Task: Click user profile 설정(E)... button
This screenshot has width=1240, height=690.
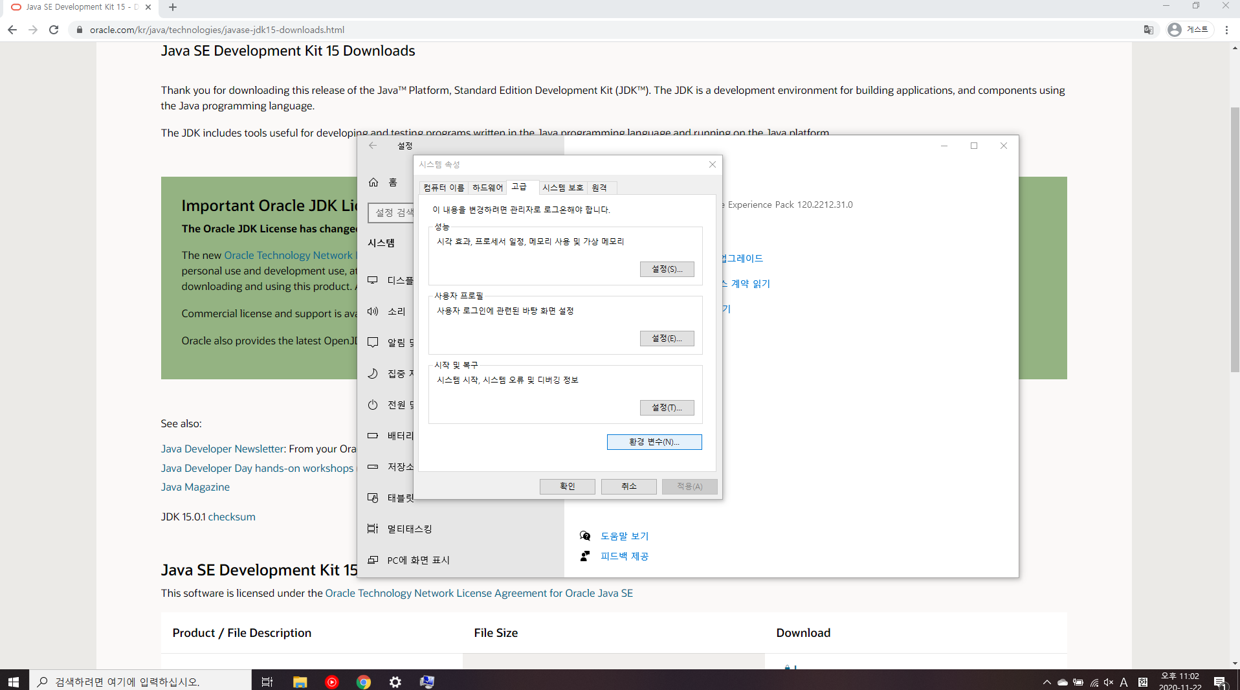Action: click(x=667, y=339)
